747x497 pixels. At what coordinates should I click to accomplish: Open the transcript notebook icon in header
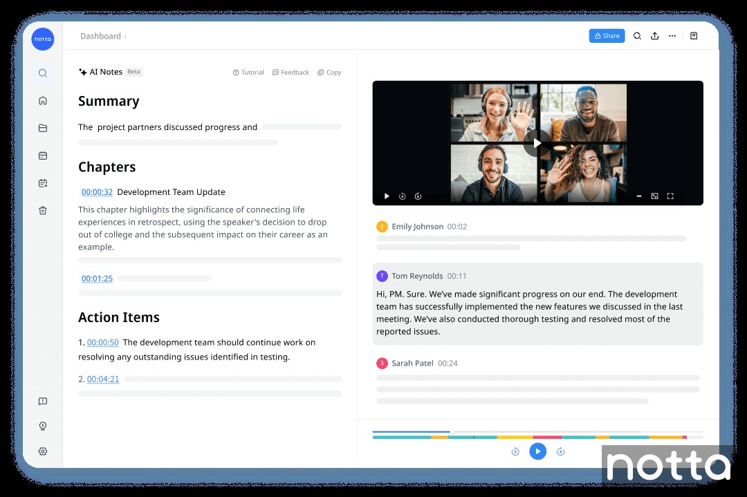pyautogui.click(x=694, y=35)
